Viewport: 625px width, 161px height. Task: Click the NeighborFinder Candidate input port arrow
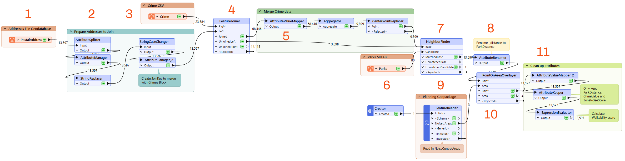point(423,52)
